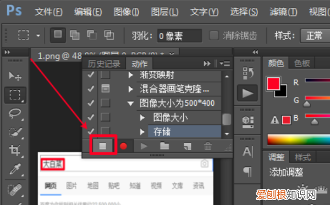The width and height of the screenshot is (330, 205).
Task: Switch to the 历史记录 tab
Action: 104,64
